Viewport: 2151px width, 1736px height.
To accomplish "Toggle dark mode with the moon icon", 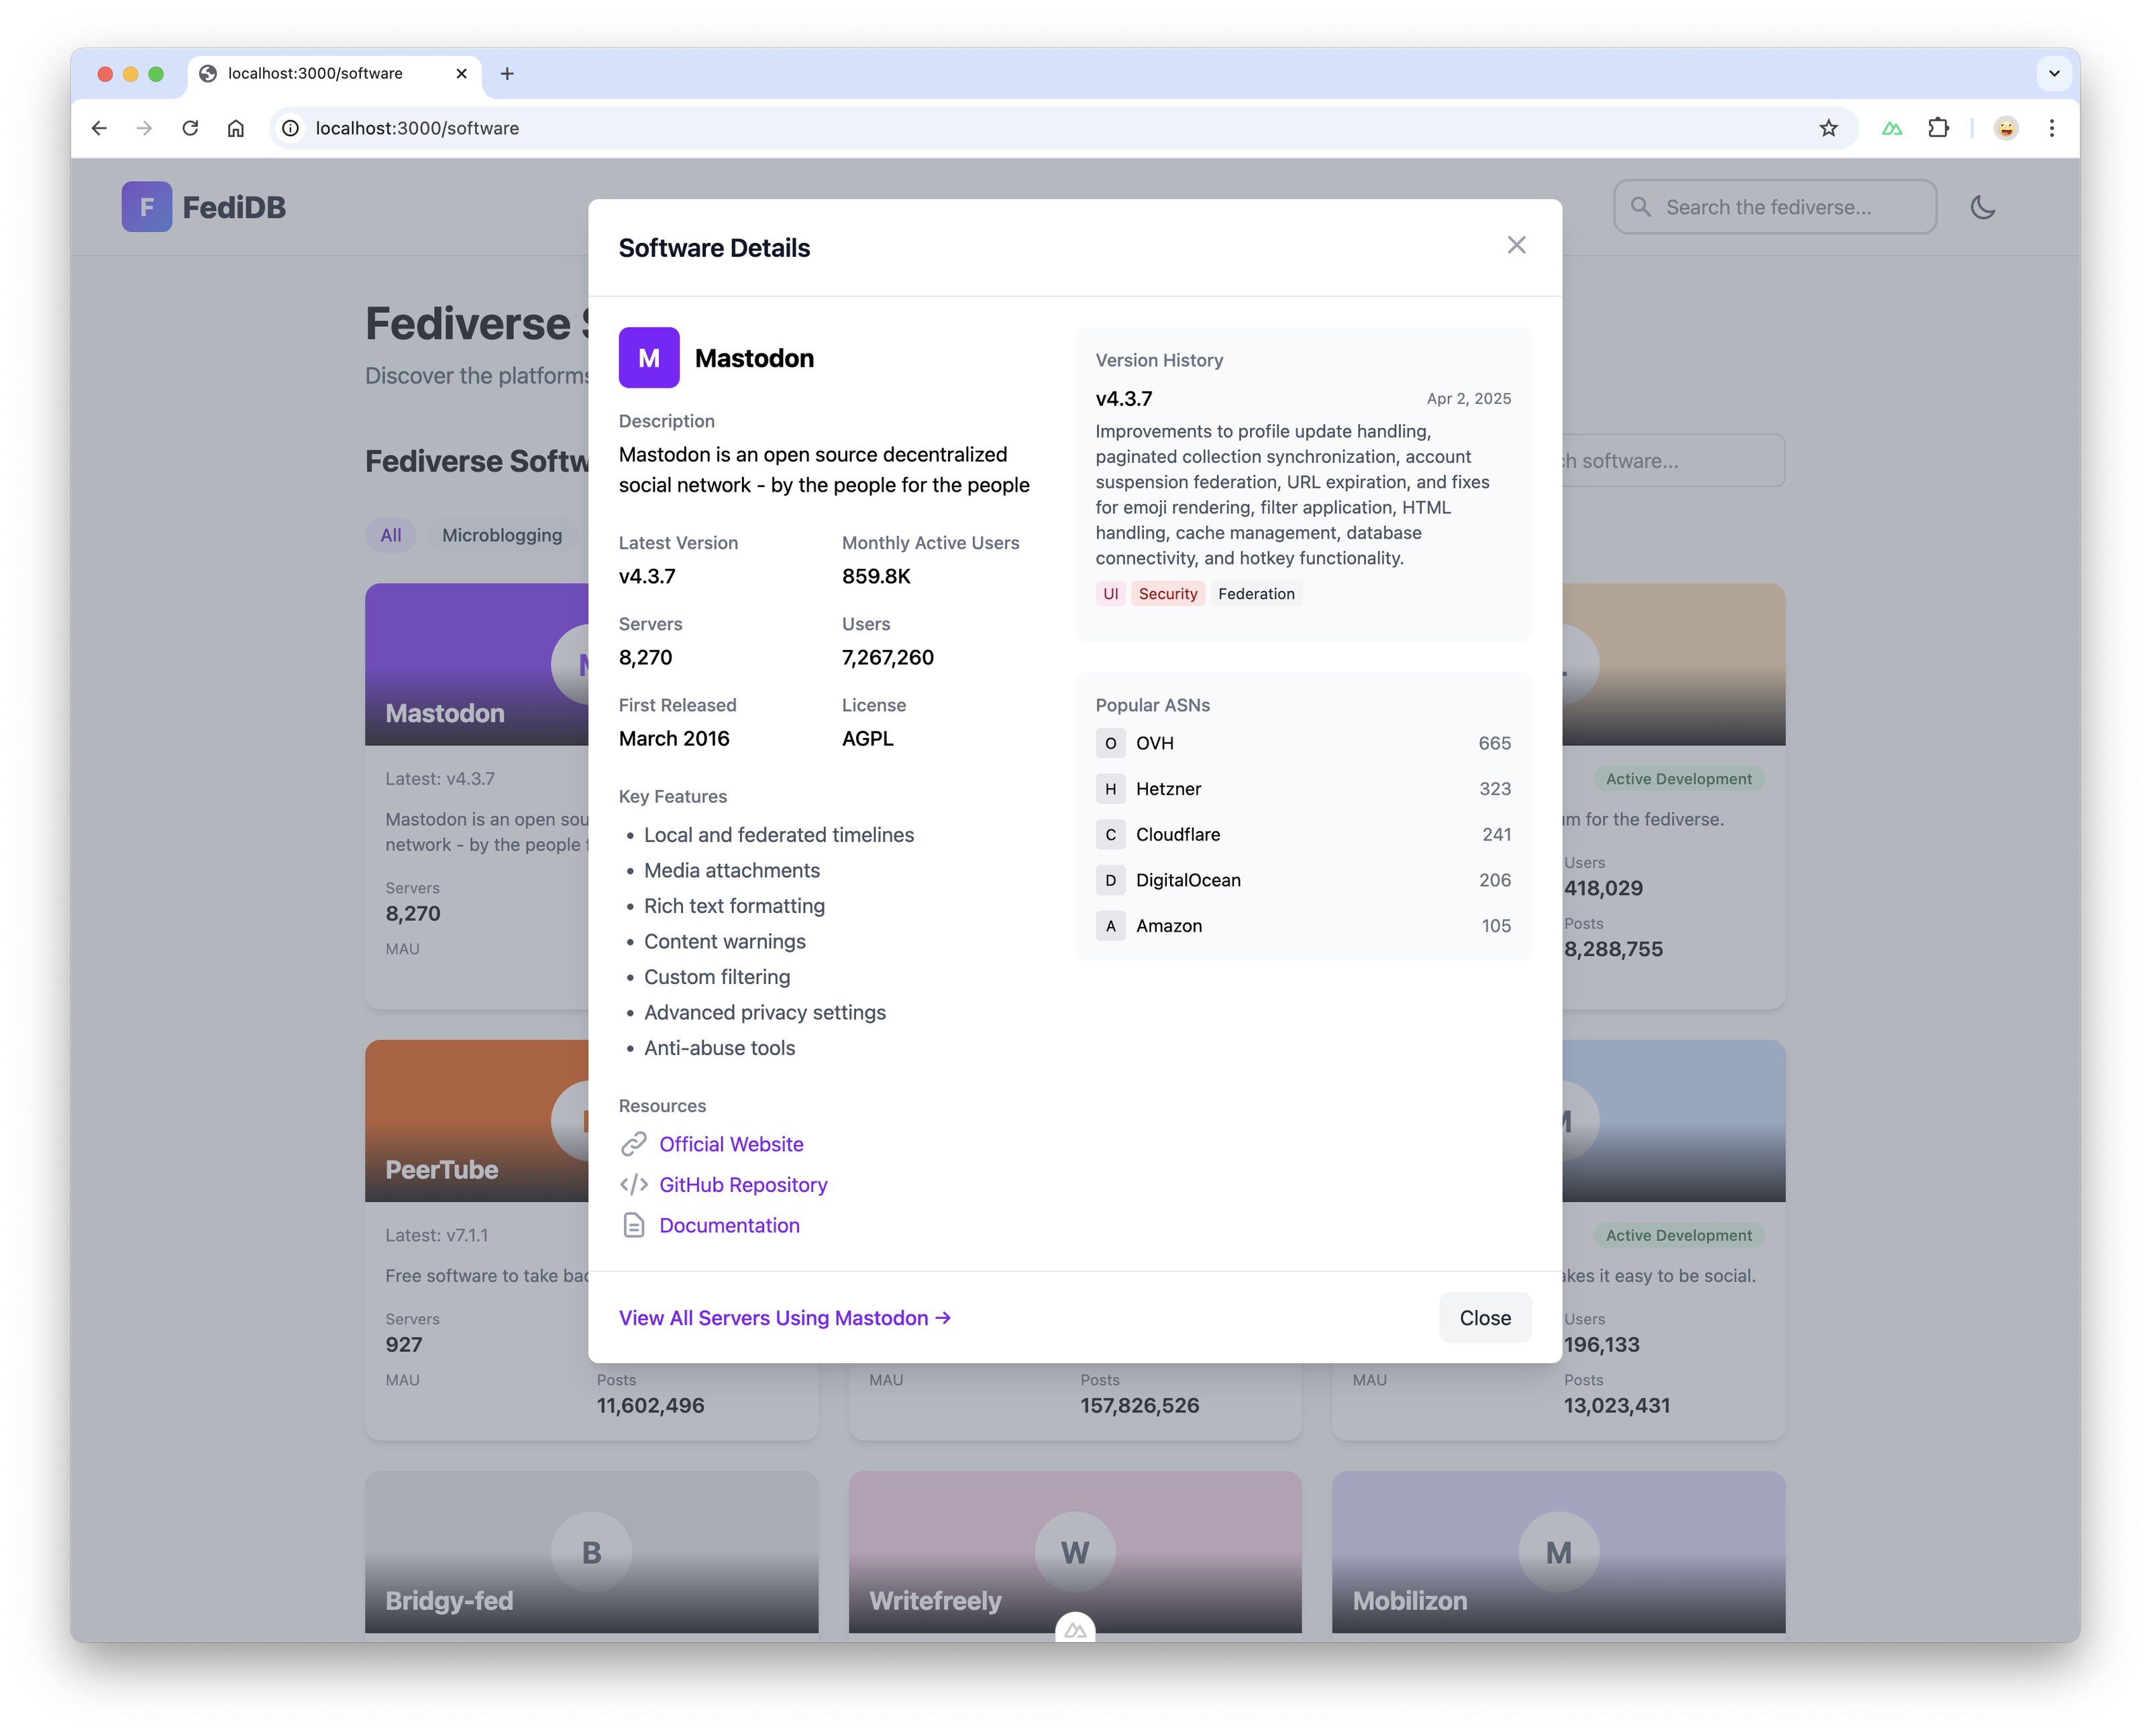I will pyautogui.click(x=1982, y=207).
